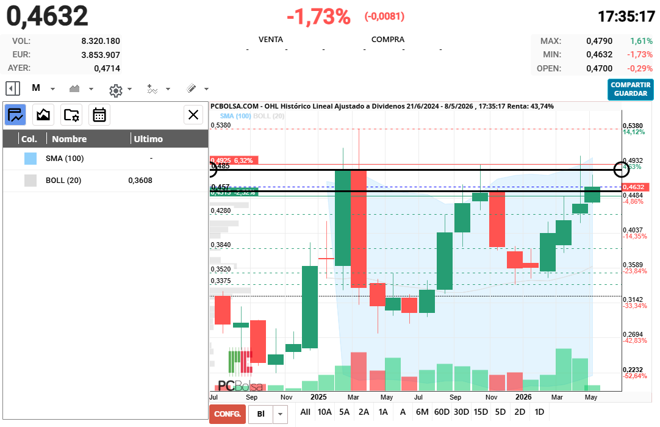Open the BI combo box arrow

(281, 414)
